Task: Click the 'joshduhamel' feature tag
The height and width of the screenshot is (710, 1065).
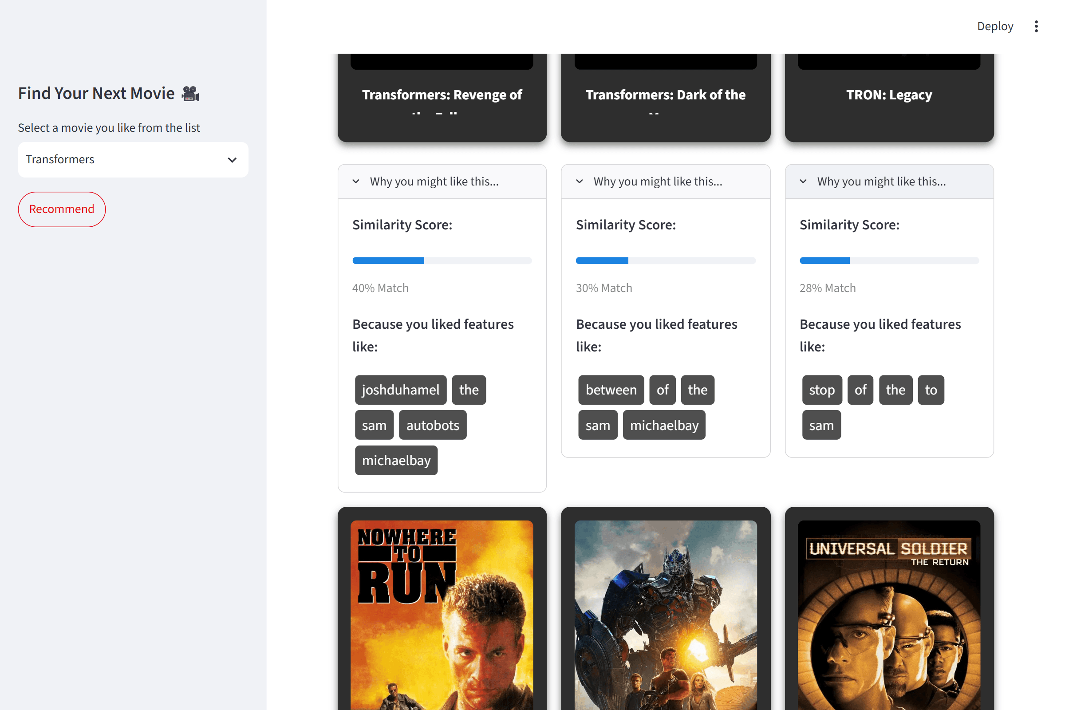Action: pos(400,390)
